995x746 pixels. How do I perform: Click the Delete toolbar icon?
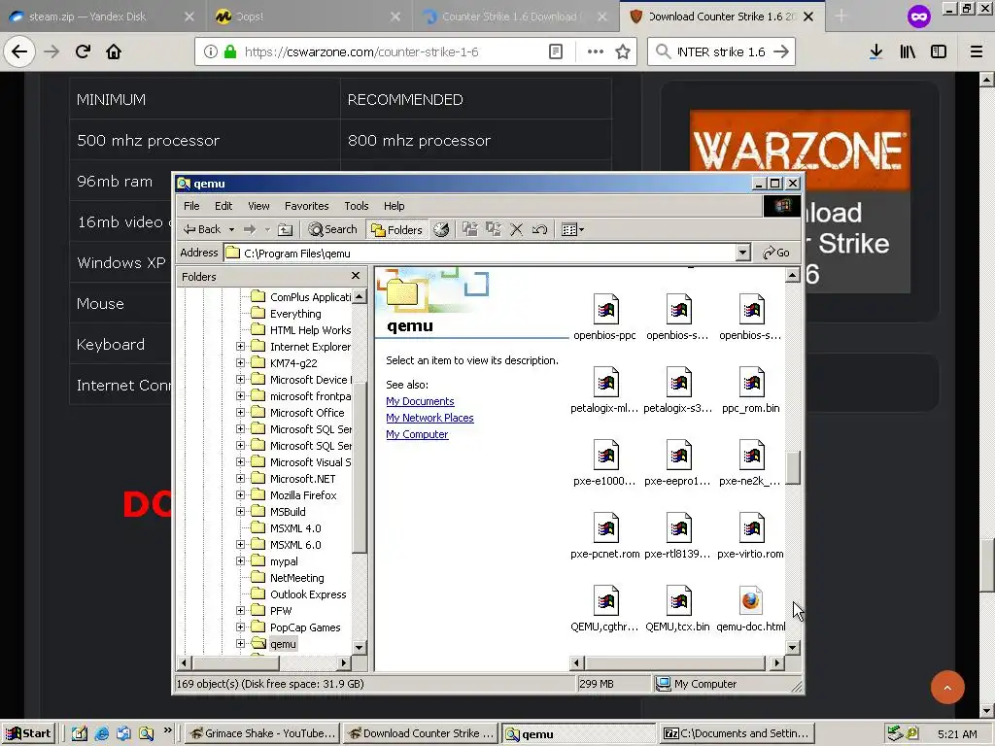[x=517, y=229]
